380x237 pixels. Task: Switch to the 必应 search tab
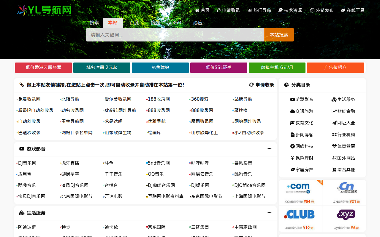[198, 22]
